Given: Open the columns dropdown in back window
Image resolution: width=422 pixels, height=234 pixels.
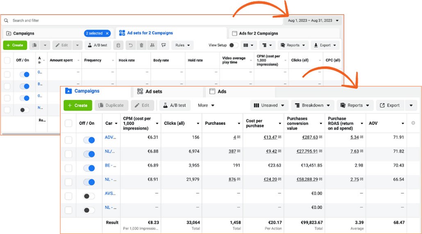Looking at the screenshot, I should tap(248, 45).
